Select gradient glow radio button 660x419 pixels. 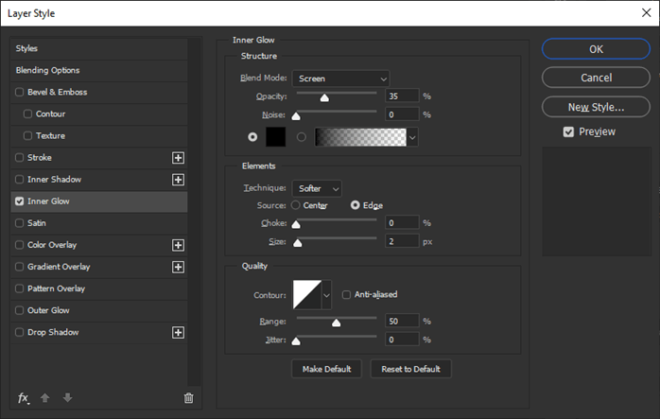[x=302, y=137]
